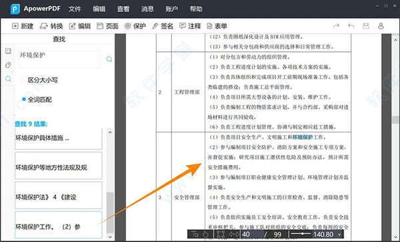Click the save icon in toolbar

tap(366, 26)
